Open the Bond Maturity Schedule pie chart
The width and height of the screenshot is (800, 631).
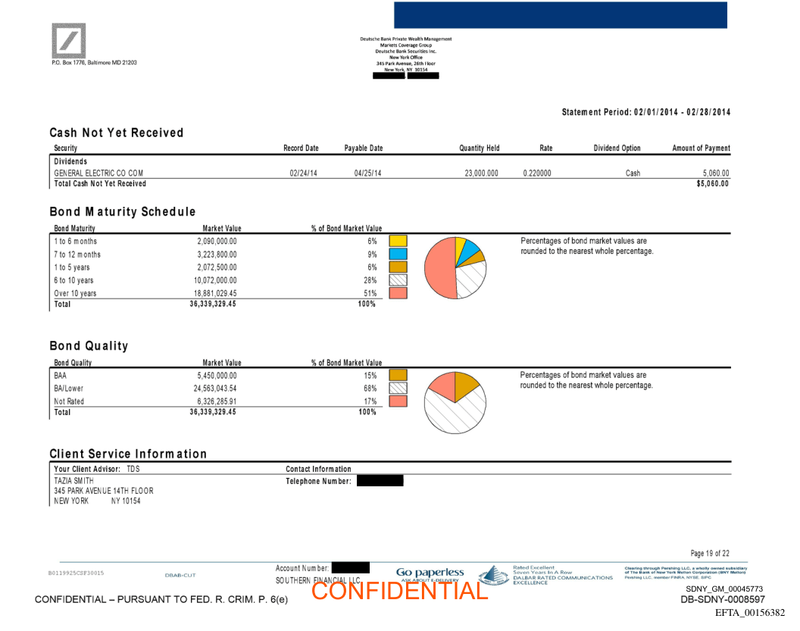(x=455, y=267)
